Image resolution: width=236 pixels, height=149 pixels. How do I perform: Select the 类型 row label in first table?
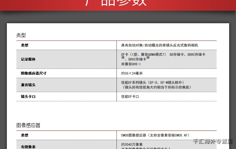click(24, 45)
